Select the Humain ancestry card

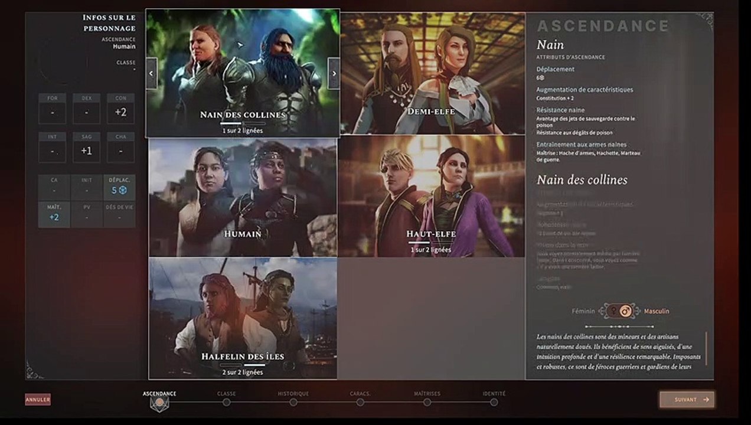click(243, 197)
